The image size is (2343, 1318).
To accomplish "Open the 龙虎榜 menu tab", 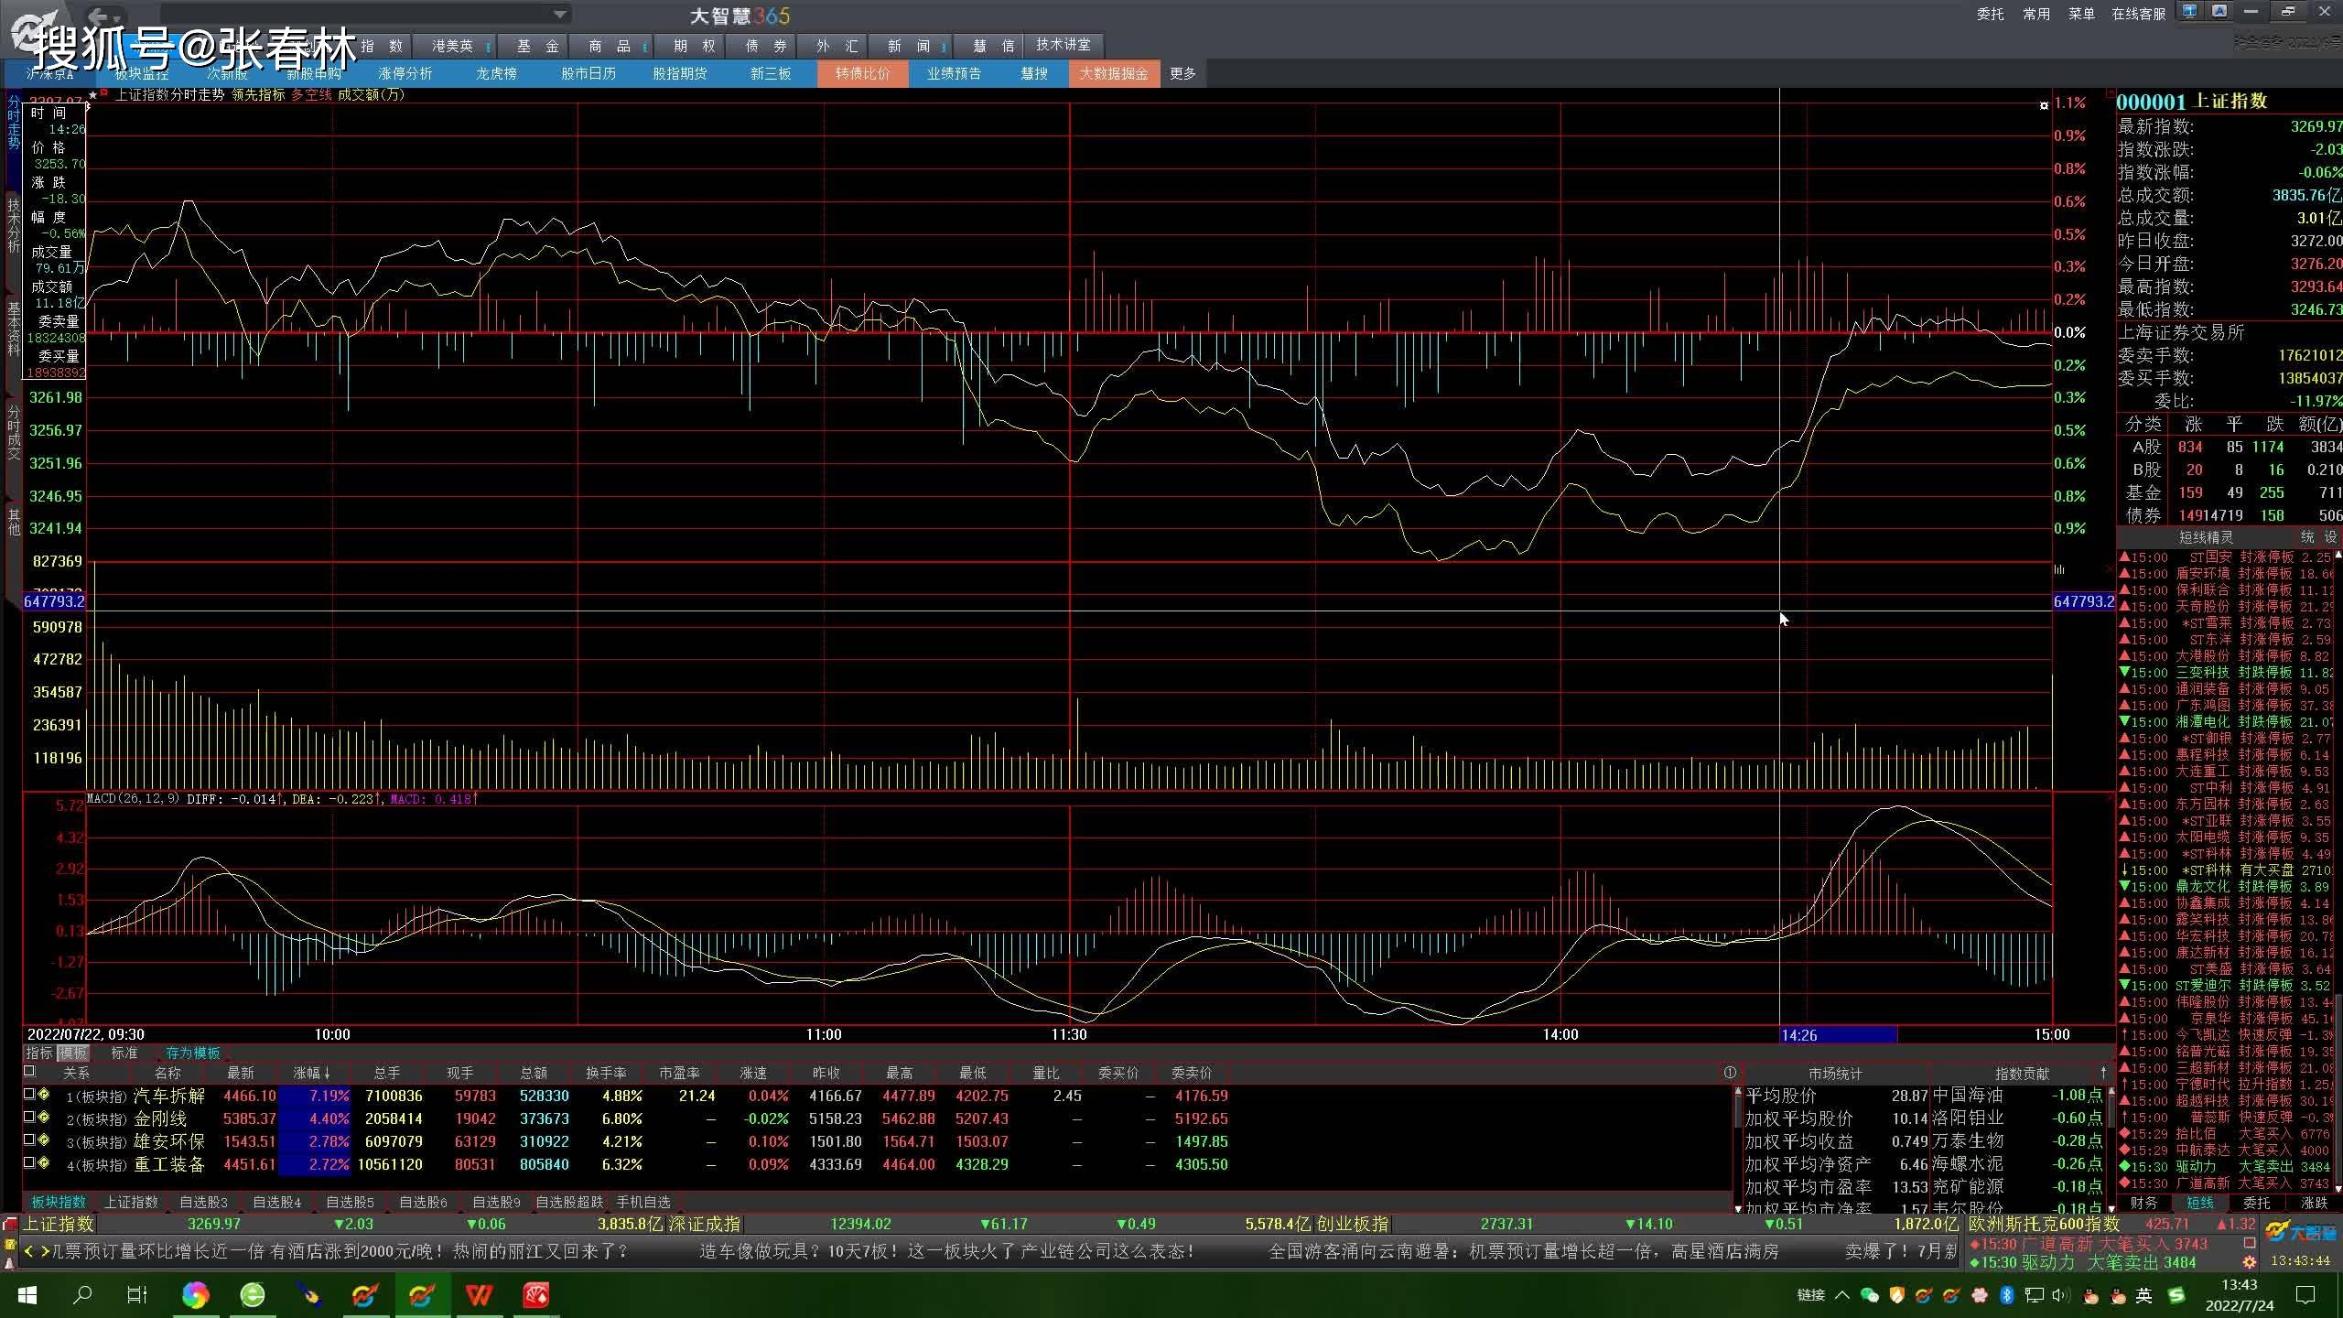I will click(496, 73).
